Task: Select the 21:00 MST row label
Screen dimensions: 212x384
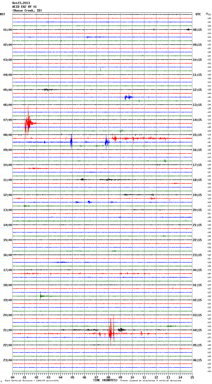Action: click(8, 330)
